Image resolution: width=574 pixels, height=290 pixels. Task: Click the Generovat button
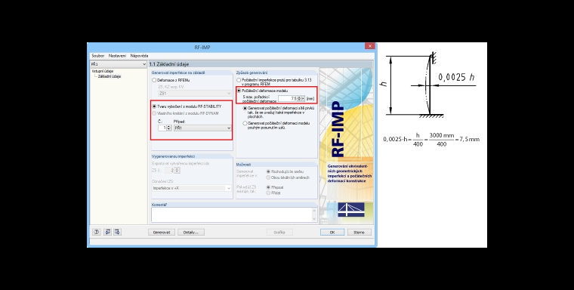(162, 232)
